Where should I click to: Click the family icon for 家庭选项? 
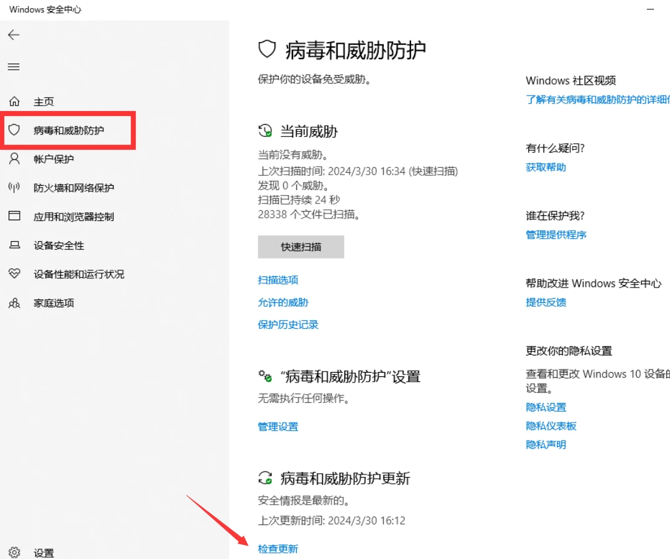point(14,303)
